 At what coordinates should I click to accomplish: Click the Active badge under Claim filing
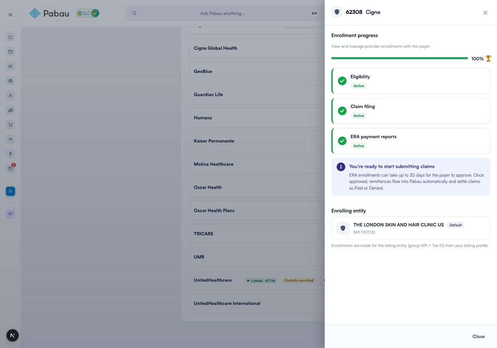[359, 116]
